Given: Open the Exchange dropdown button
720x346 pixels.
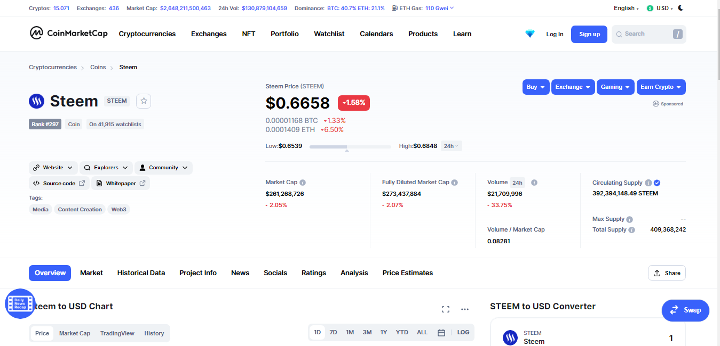Looking at the screenshot, I should [x=573, y=87].
